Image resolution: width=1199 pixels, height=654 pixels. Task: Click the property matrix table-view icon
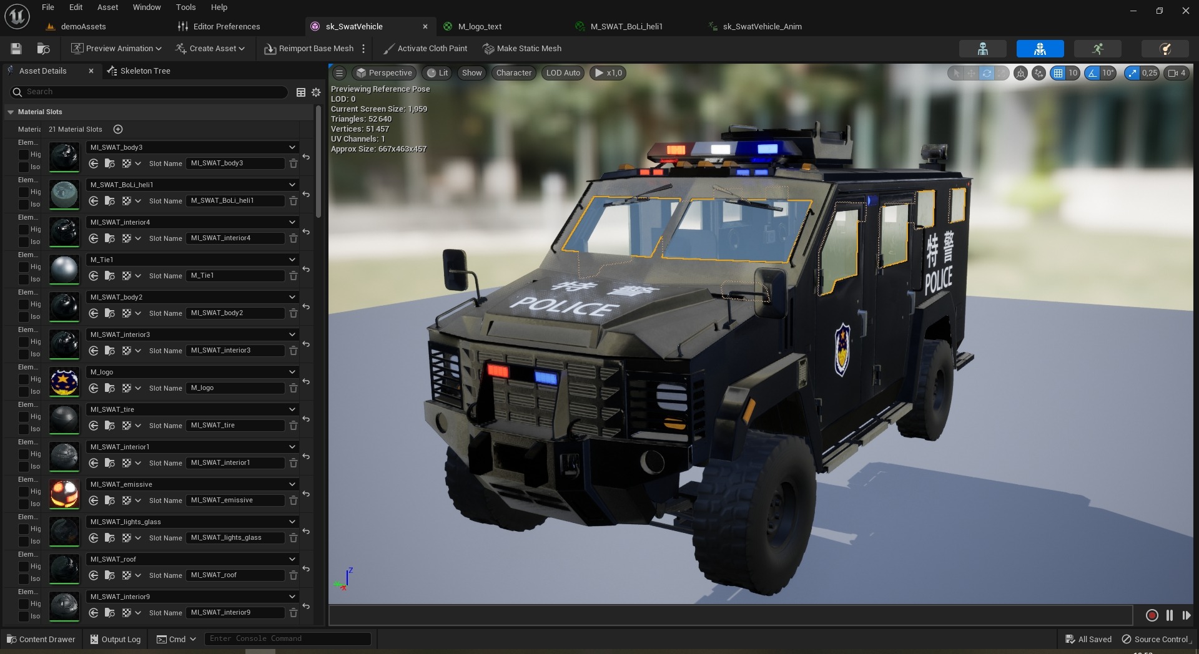click(x=300, y=92)
